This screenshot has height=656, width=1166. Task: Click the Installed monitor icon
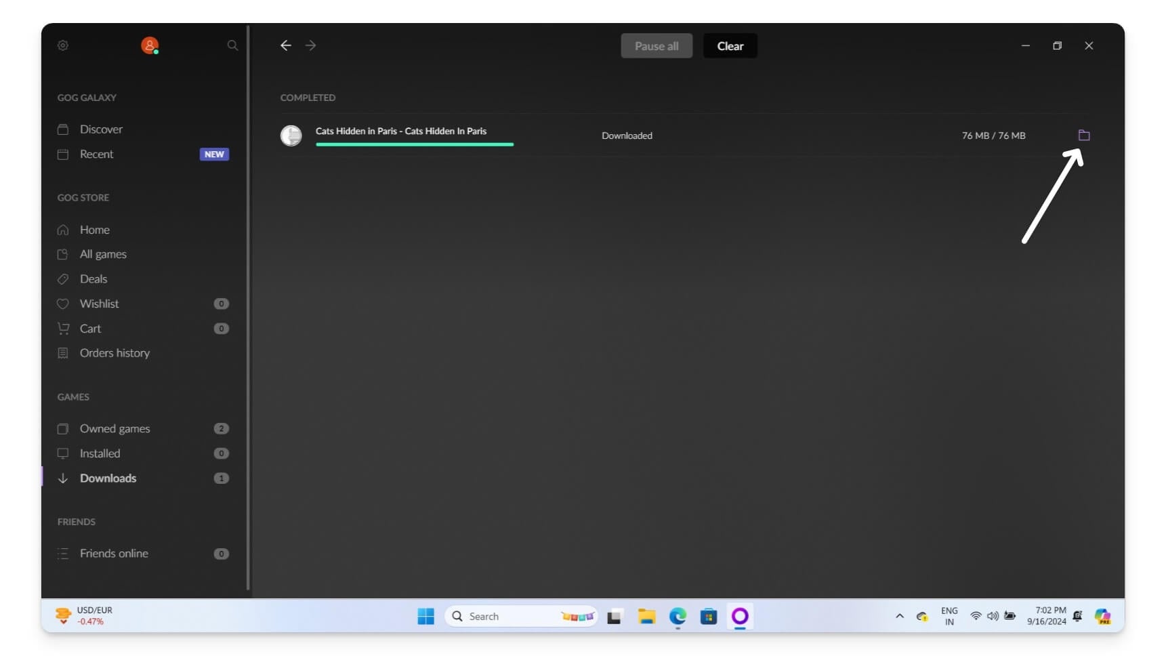click(x=63, y=453)
